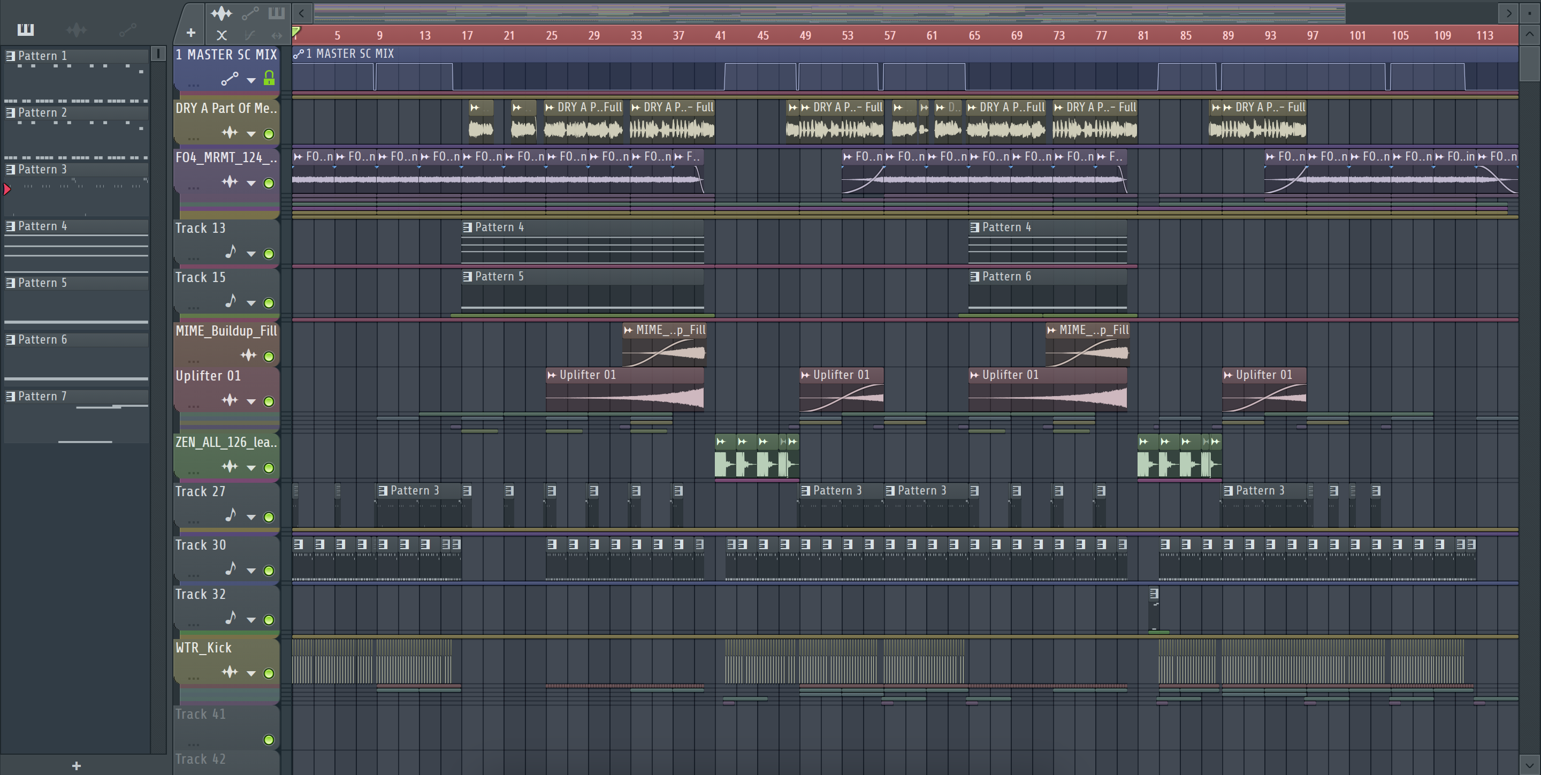Mute the MIME_Buildup_Fill track
Viewport: 1541px width, 775px height.
tap(269, 356)
